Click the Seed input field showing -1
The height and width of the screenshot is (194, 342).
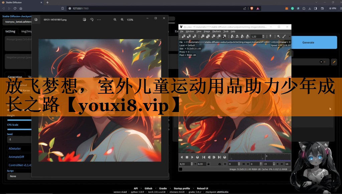click(20, 139)
